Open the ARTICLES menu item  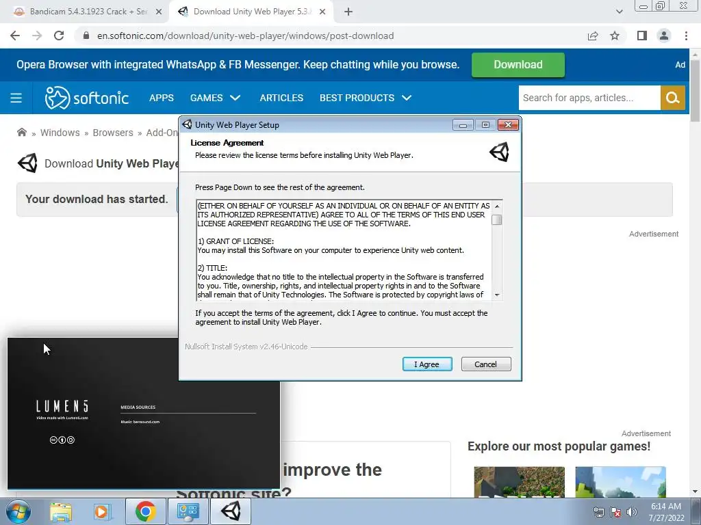(x=281, y=98)
